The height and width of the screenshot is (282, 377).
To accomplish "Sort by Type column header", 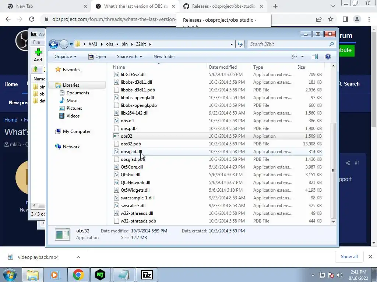I will click(258, 67).
